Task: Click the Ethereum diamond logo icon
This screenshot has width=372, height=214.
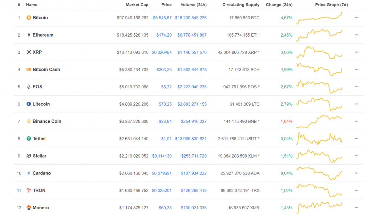Action: [x=29, y=35]
